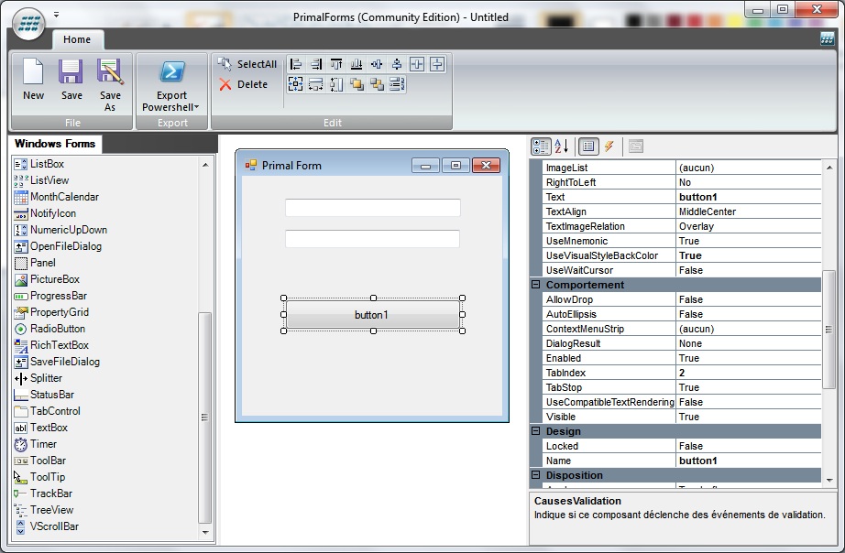The height and width of the screenshot is (553, 845).
Task: Click the tab order icon
Action: pyautogui.click(x=397, y=84)
